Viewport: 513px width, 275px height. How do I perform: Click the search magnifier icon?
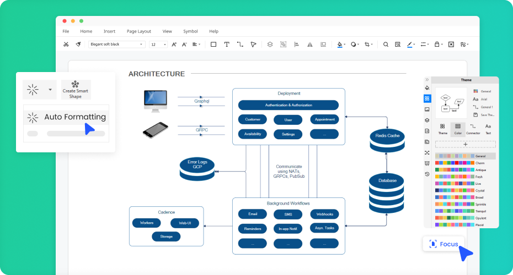click(386, 45)
